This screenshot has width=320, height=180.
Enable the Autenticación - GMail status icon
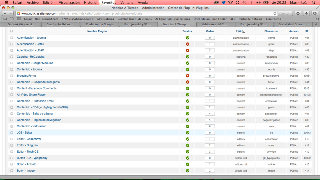187,44
